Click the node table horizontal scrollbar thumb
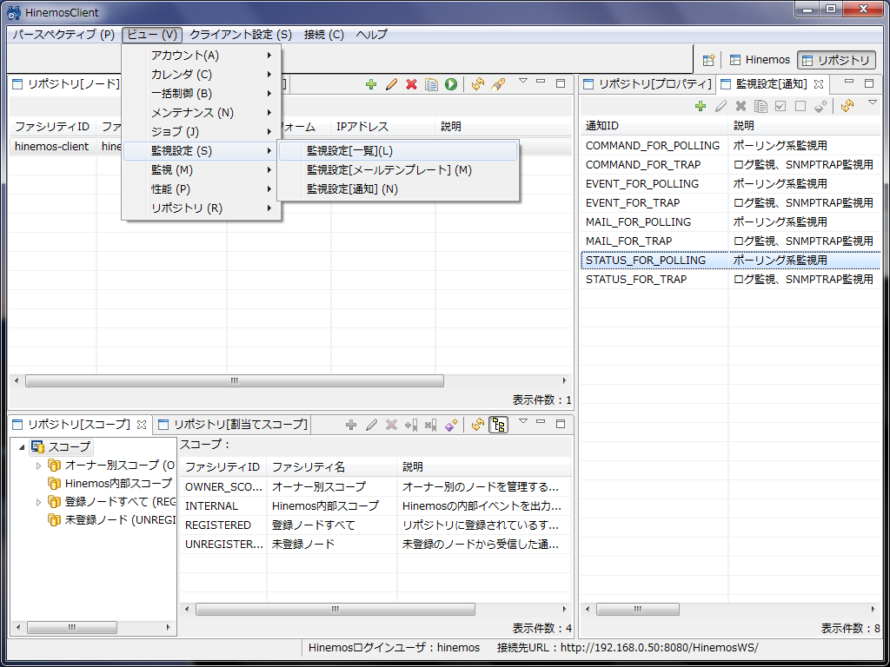This screenshot has height=667, width=890. 235,380
